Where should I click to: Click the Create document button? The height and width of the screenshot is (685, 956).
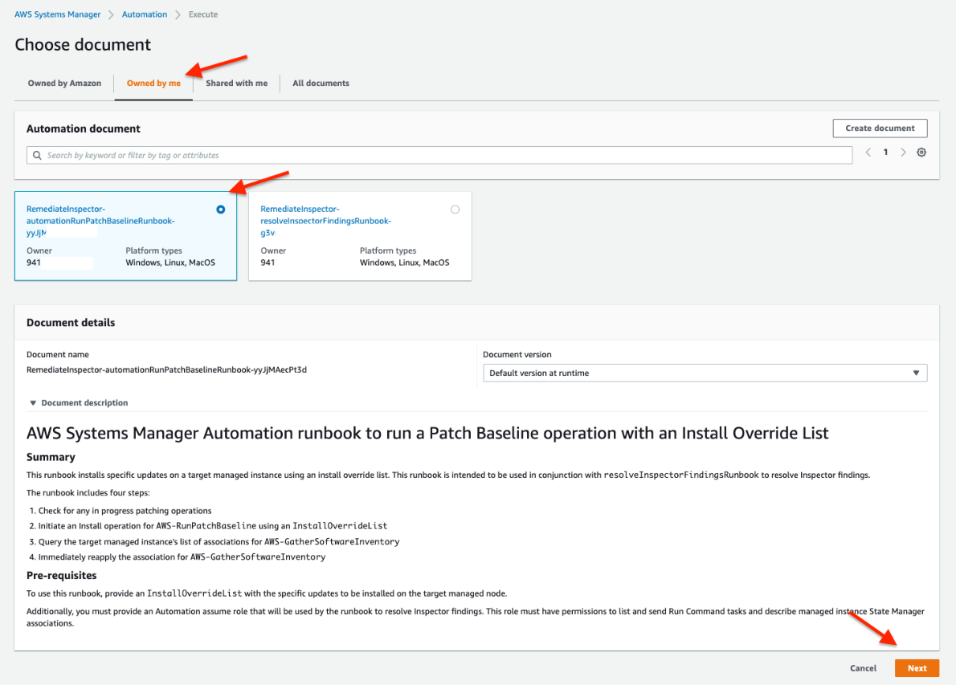879,128
